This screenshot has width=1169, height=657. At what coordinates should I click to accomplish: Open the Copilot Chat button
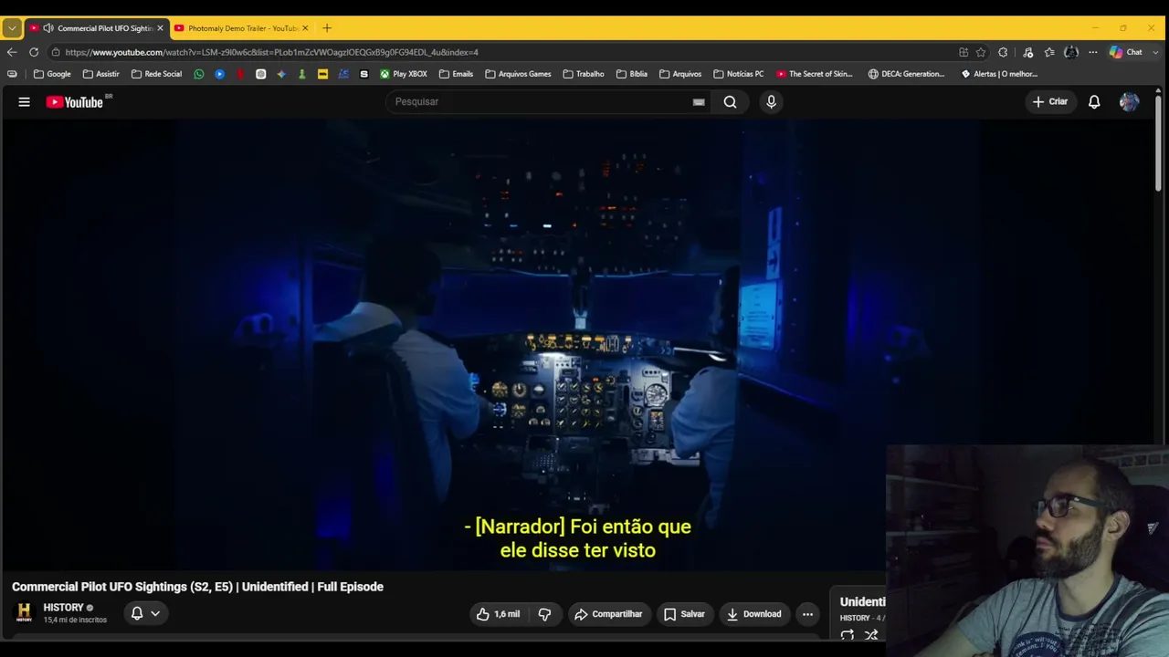coord(1126,52)
